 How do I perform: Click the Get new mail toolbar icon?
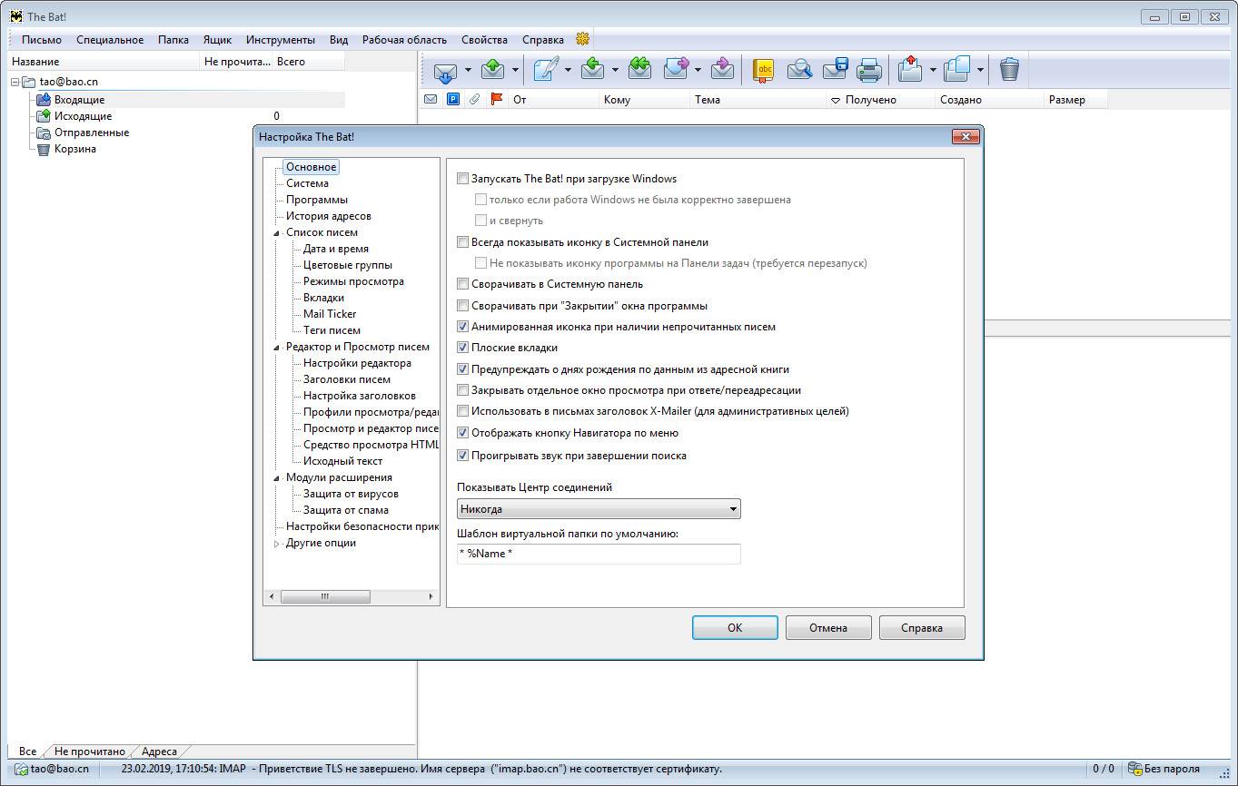(444, 70)
